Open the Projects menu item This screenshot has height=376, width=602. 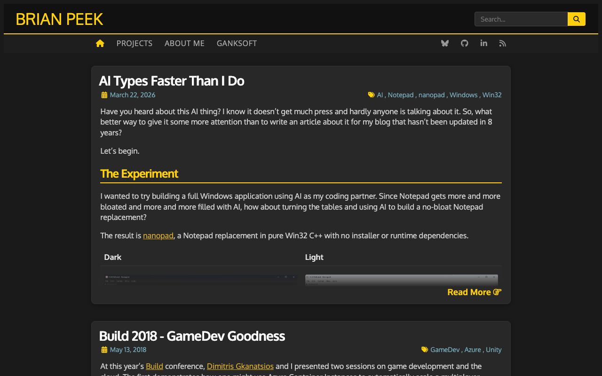click(135, 43)
